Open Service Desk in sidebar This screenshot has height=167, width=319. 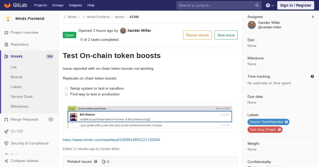[22, 97]
